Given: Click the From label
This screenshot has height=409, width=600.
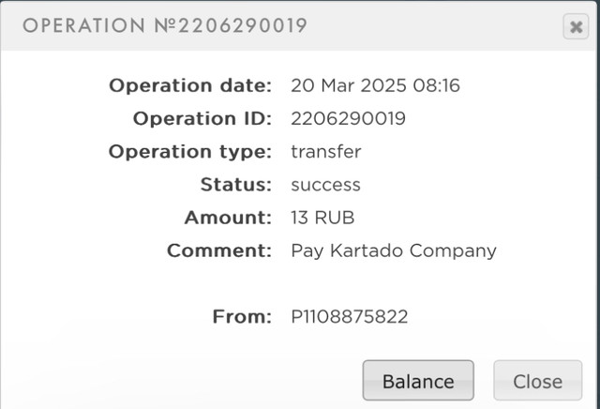Looking at the screenshot, I should pos(243,317).
